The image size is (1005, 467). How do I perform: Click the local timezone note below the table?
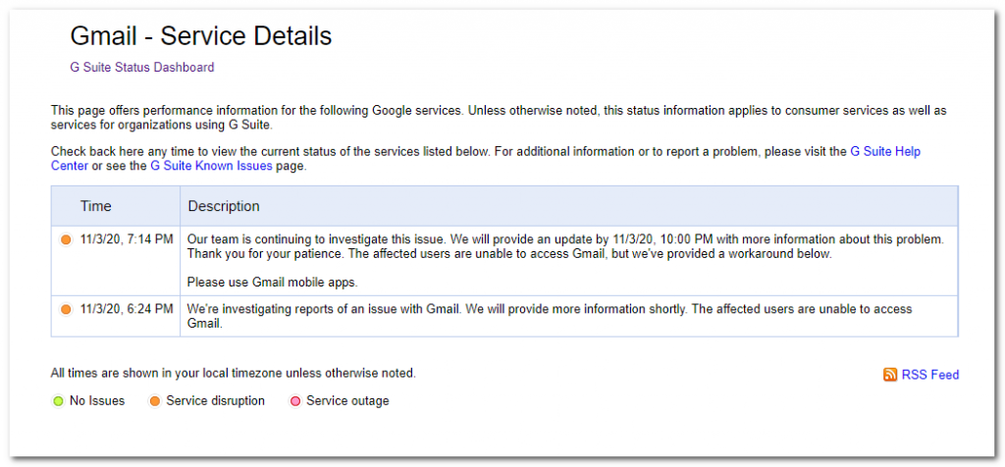tap(233, 374)
